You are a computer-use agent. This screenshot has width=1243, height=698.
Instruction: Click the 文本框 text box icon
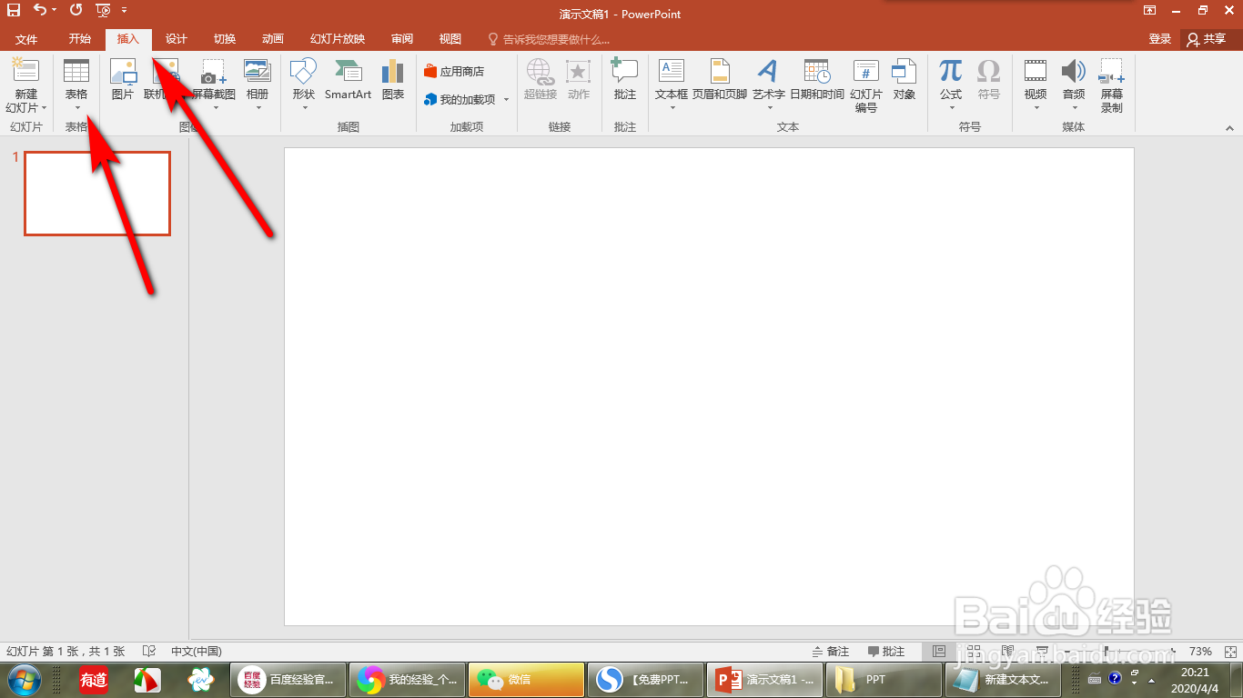672,71
